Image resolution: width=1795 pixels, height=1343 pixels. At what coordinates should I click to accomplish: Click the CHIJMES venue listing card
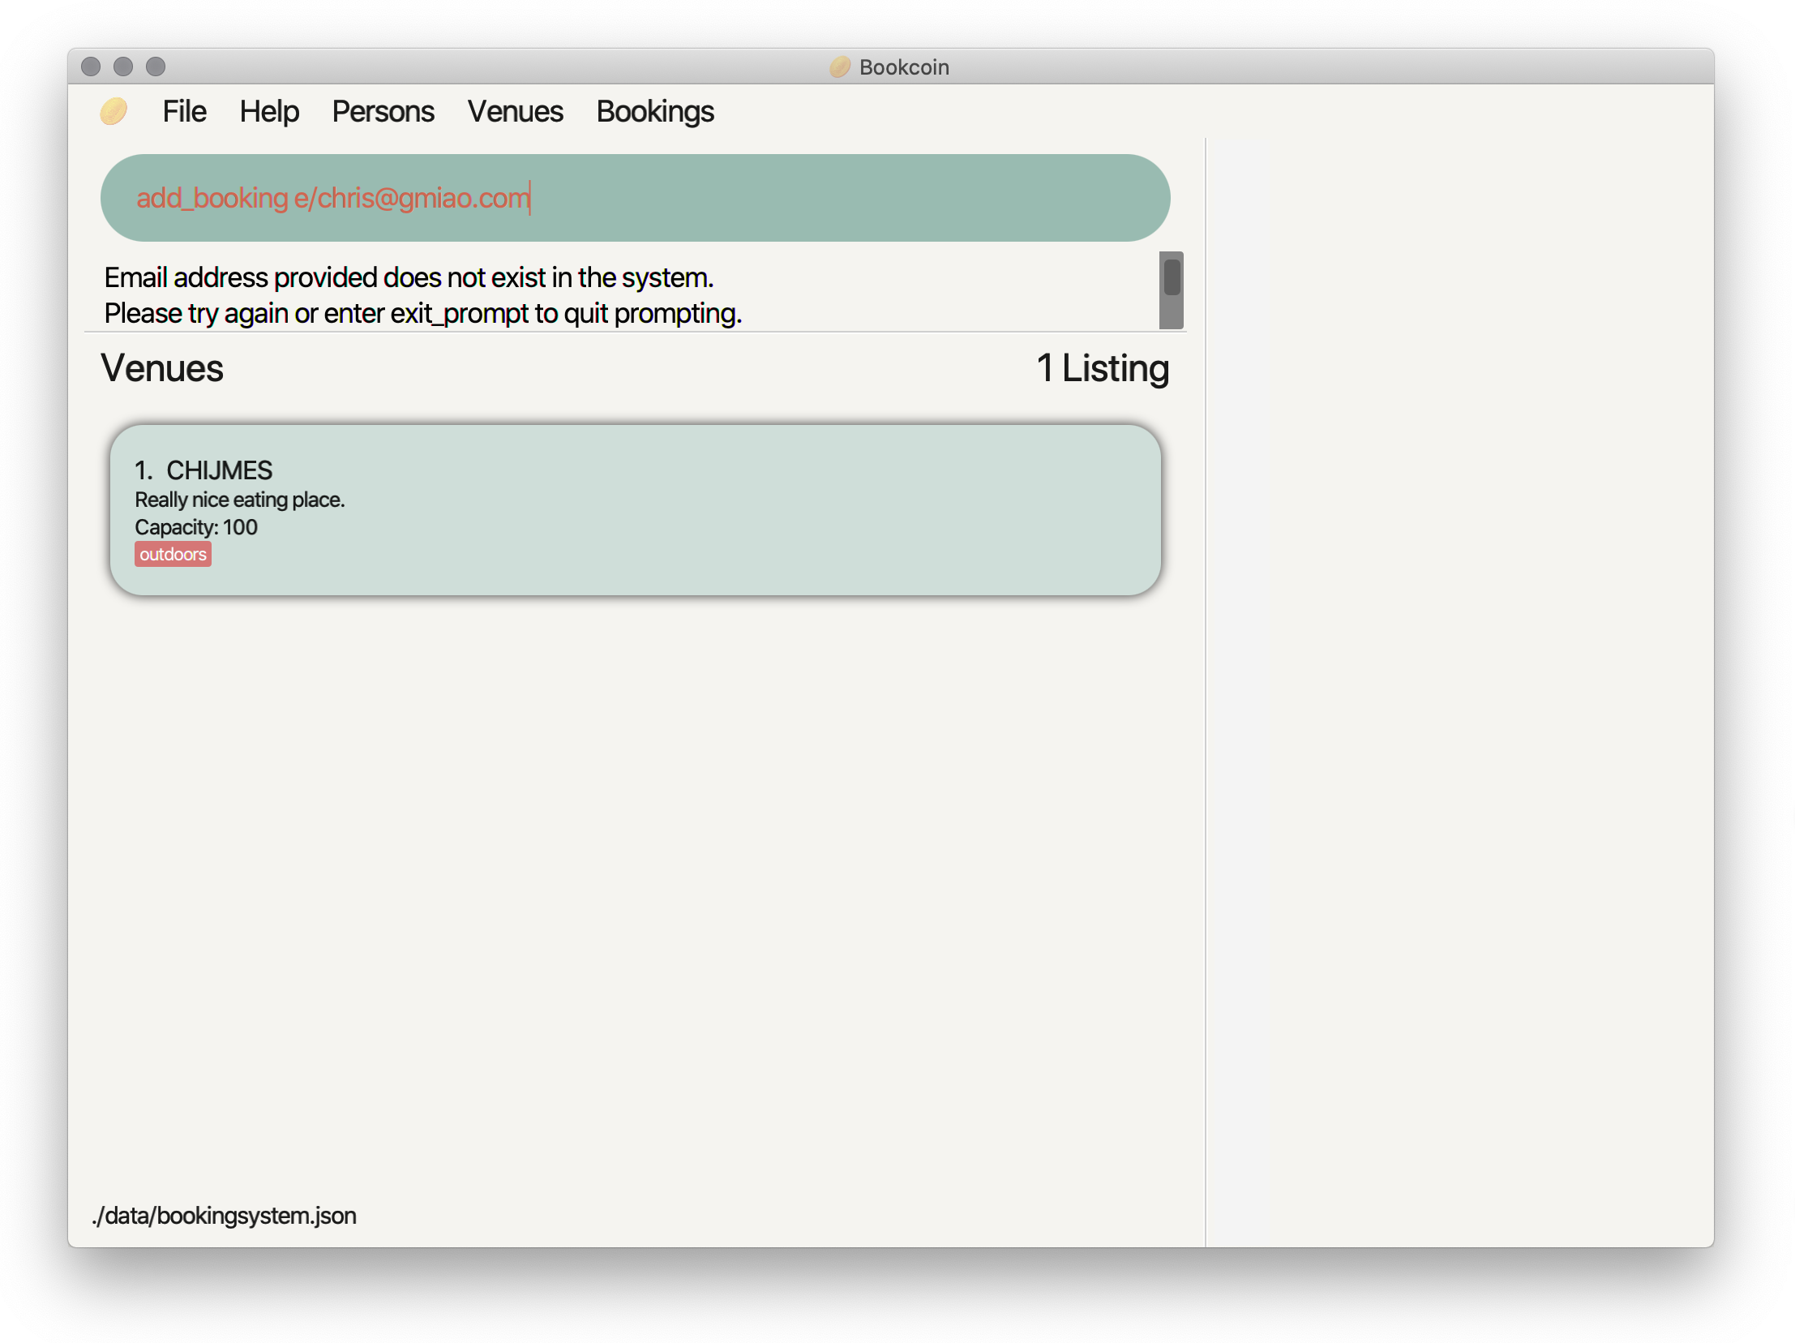pos(636,509)
